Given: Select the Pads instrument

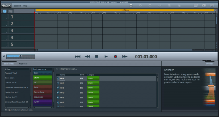Looking at the screenshot, I should pos(42,87).
